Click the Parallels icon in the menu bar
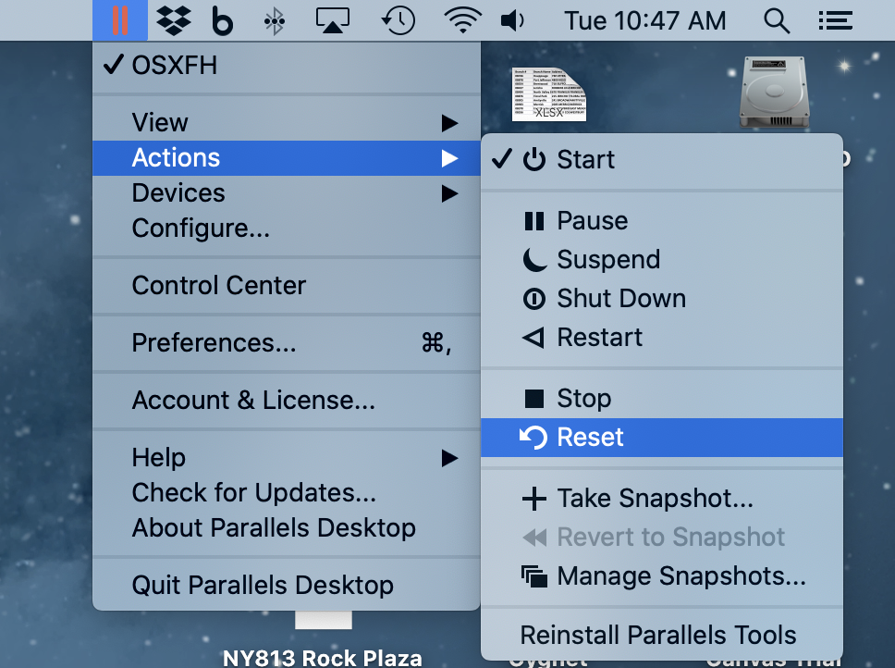This screenshot has height=668, width=895. pyautogui.click(x=120, y=20)
